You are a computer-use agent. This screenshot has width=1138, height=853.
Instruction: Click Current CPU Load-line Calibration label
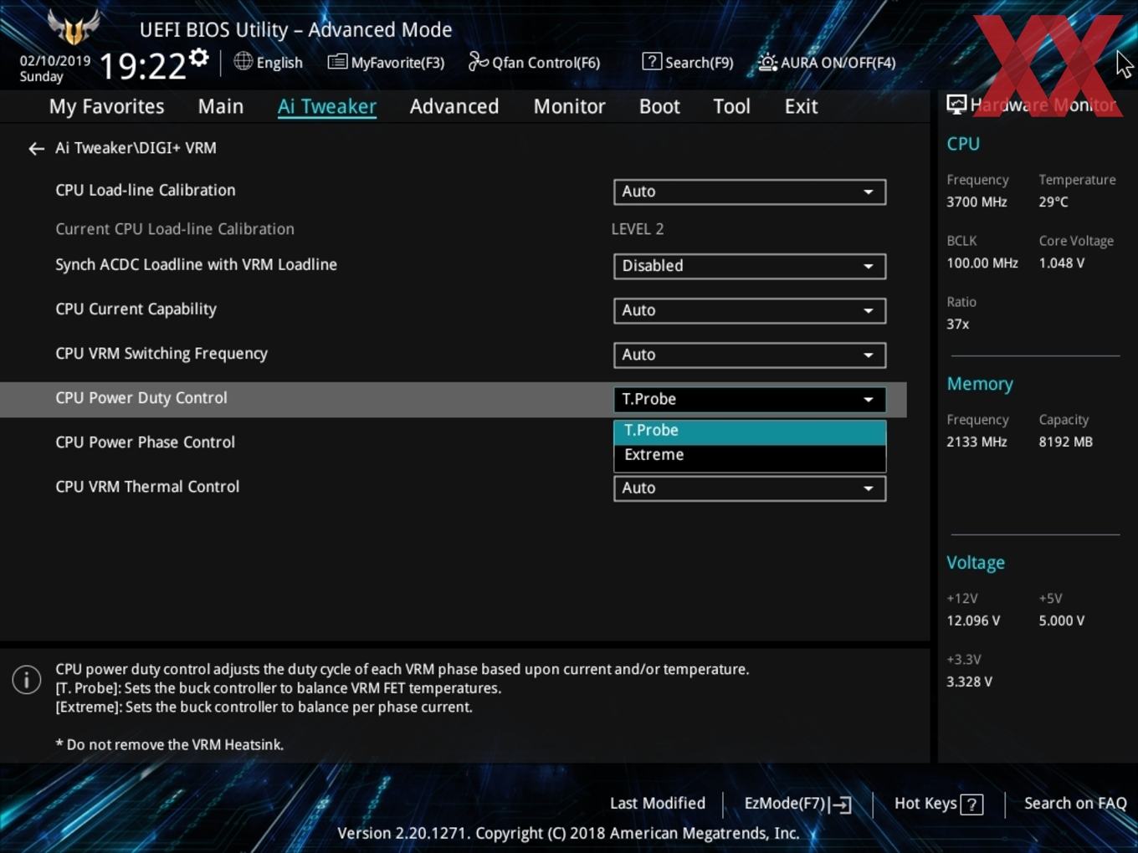[x=175, y=229]
